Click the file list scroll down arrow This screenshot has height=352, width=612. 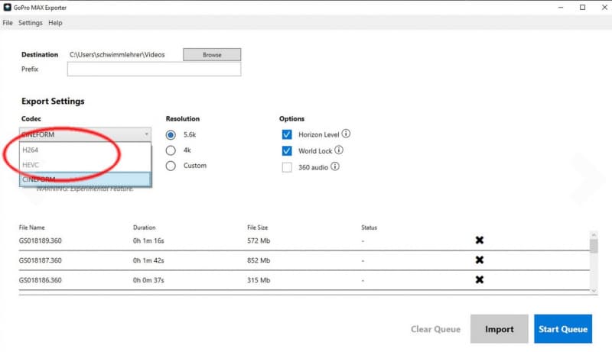pyautogui.click(x=594, y=290)
